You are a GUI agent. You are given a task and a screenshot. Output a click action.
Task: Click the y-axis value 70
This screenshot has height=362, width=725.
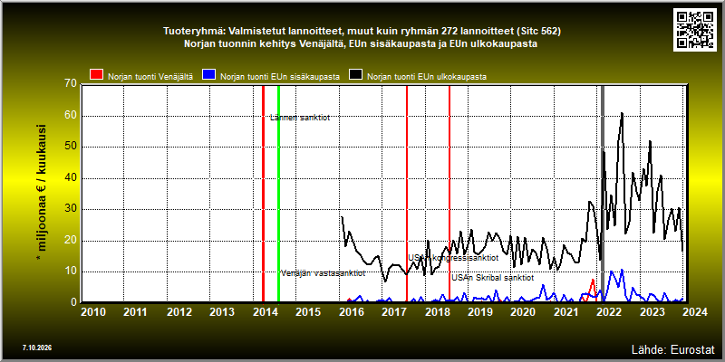pyautogui.click(x=71, y=83)
